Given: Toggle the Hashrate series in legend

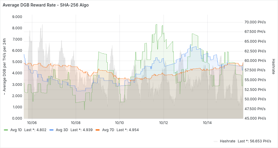Looking at the screenshot, I should click(227, 141).
